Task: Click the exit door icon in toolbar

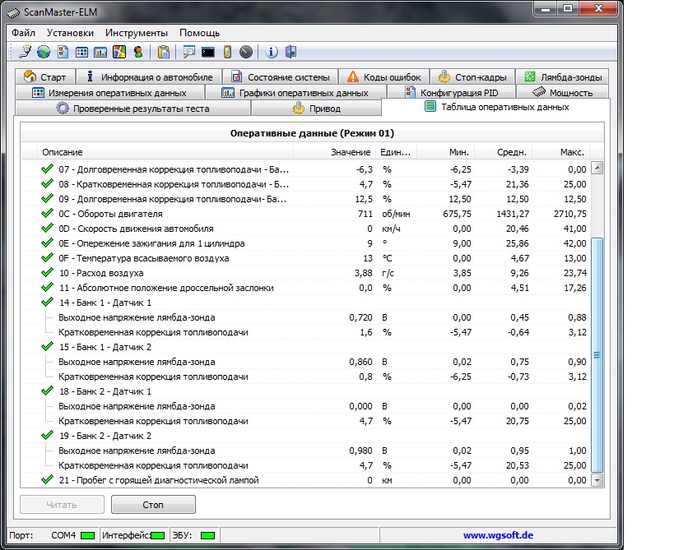Action: pos(291,52)
